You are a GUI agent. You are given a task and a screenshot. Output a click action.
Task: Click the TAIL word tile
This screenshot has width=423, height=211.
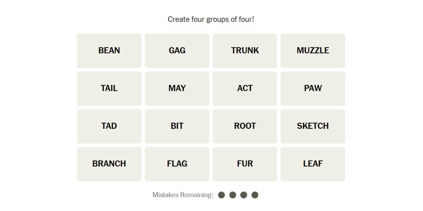click(x=109, y=88)
